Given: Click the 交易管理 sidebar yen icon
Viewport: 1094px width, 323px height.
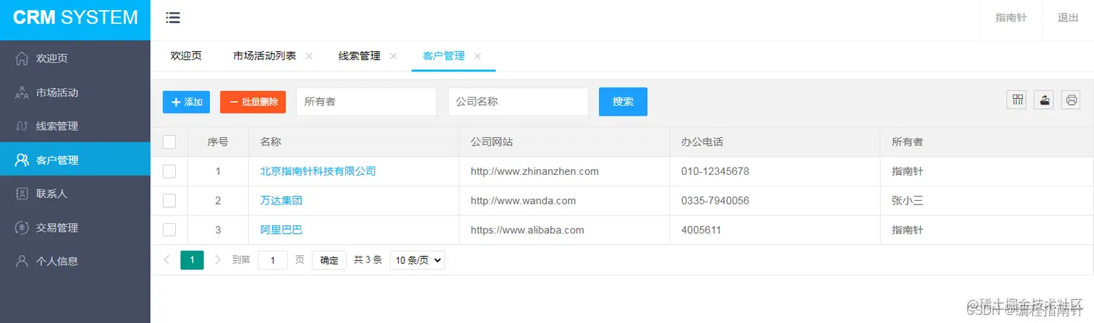Looking at the screenshot, I should point(22,228).
